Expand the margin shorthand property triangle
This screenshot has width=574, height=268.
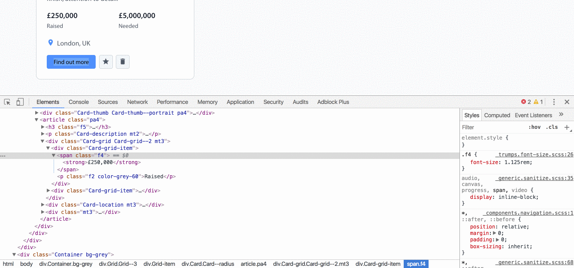(495, 233)
